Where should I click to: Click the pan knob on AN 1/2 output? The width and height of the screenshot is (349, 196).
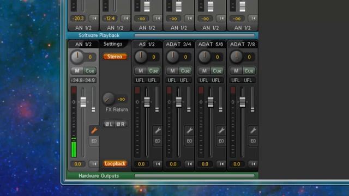coord(77,57)
